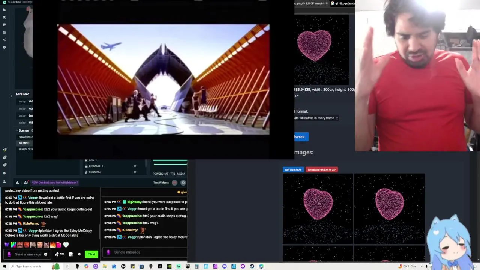The height and width of the screenshot is (270, 480).
Task: Click the heart GIF preview image
Action: (x=322, y=50)
